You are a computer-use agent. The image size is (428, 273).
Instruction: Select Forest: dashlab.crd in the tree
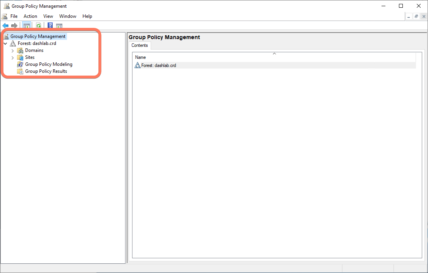(x=37, y=43)
